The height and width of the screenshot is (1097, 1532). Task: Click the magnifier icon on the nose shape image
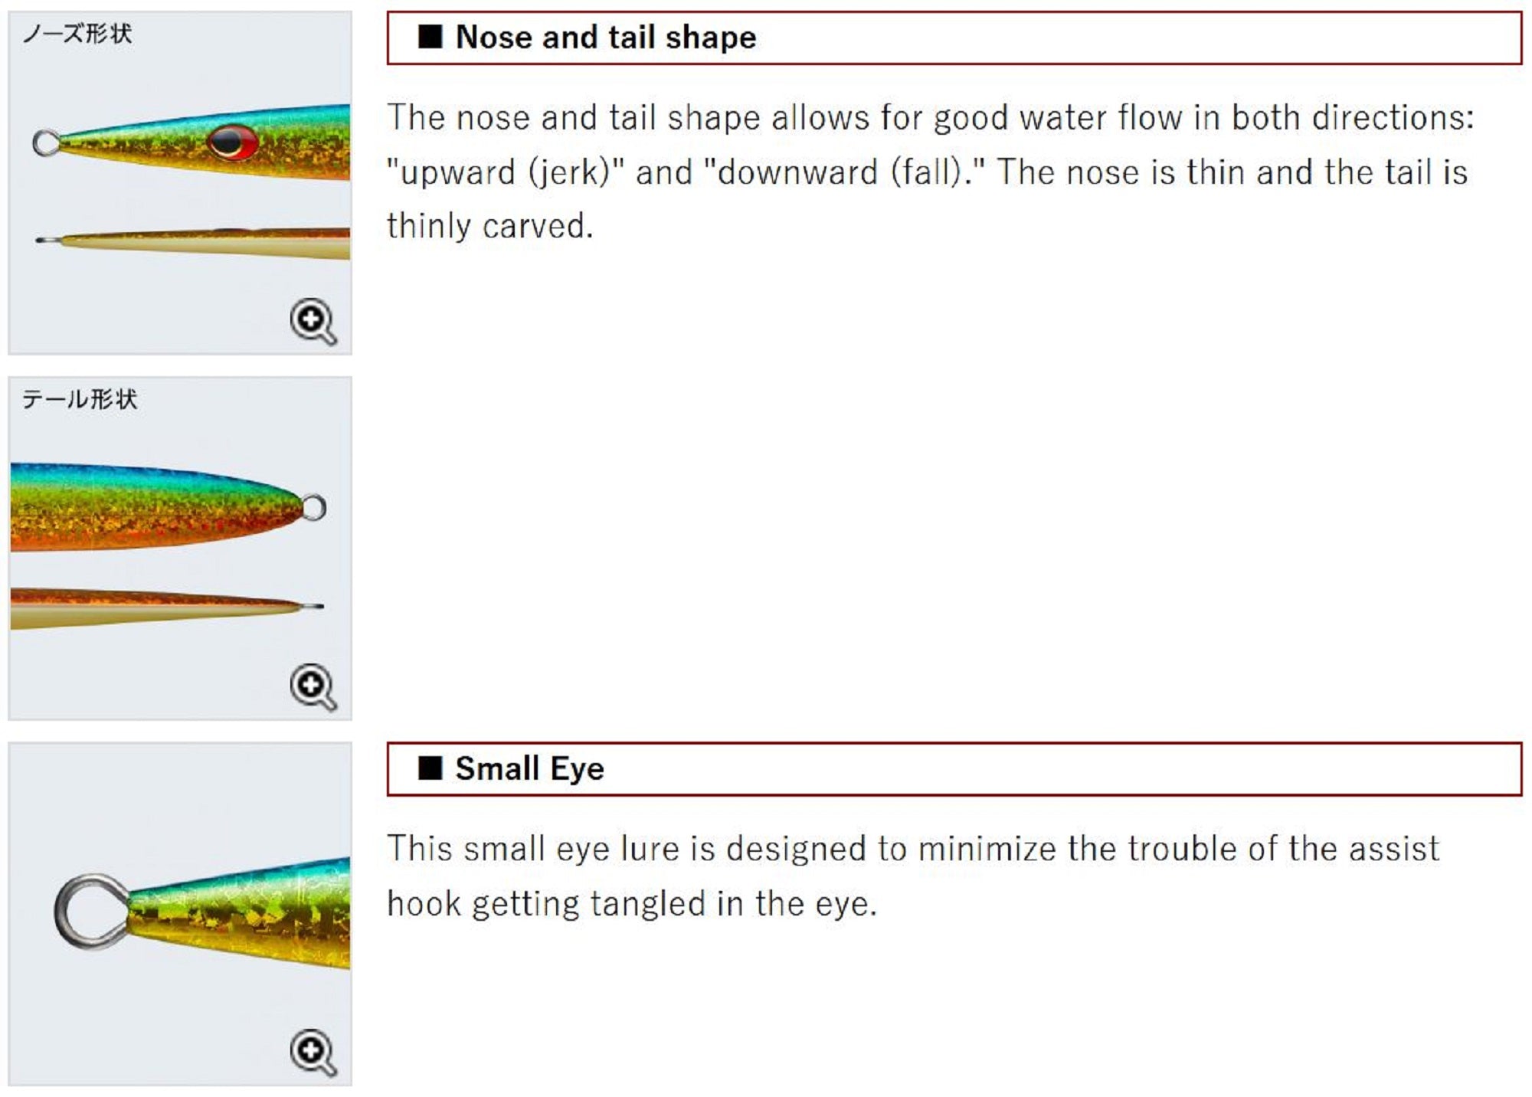click(x=313, y=320)
